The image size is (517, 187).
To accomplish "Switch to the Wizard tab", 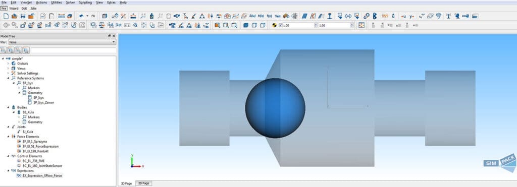I will click(x=14, y=8).
